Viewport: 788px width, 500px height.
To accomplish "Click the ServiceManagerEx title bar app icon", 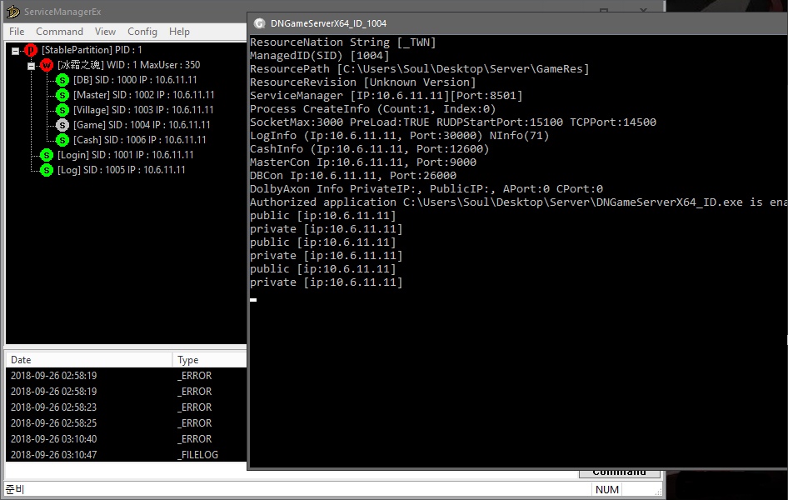I will coord(12,12).
